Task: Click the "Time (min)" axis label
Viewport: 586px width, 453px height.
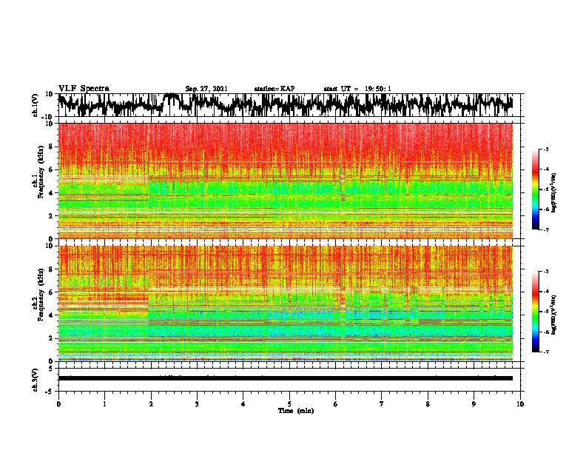Action: pyautogui.click(x=296, y=411)
